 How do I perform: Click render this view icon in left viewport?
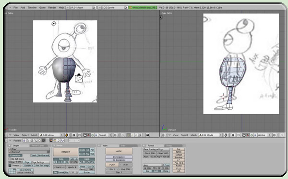tap(147, 135)
